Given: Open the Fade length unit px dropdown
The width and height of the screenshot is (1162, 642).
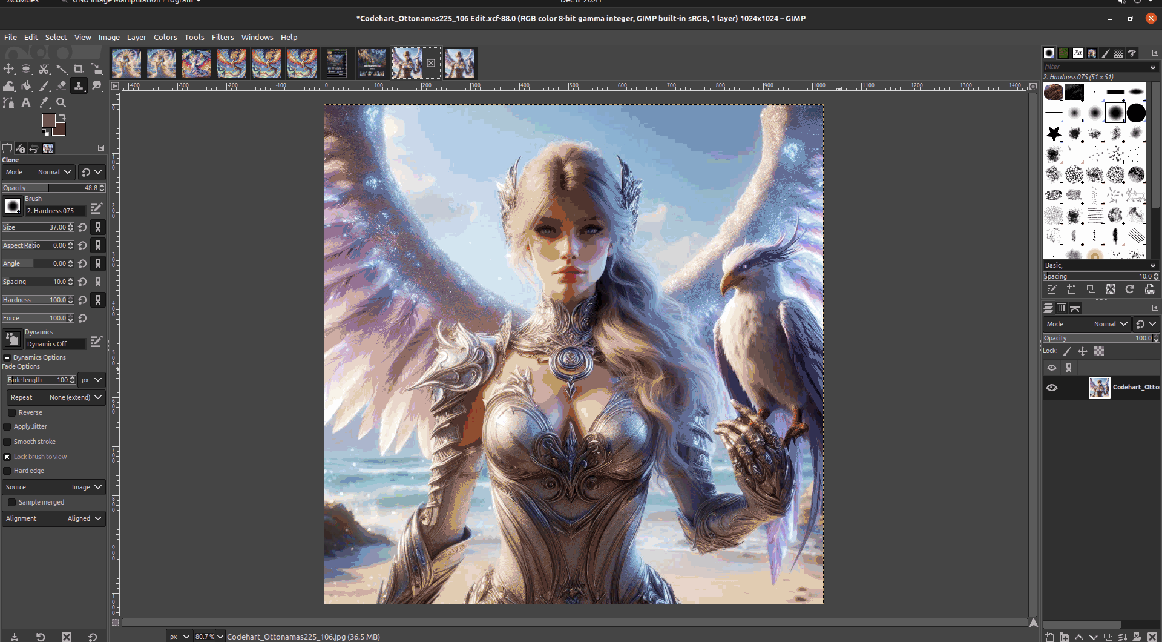Looking at the screenshot, I should 92,380.
